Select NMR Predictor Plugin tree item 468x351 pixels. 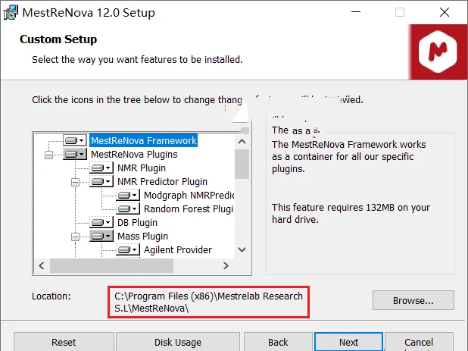(162, 181)
